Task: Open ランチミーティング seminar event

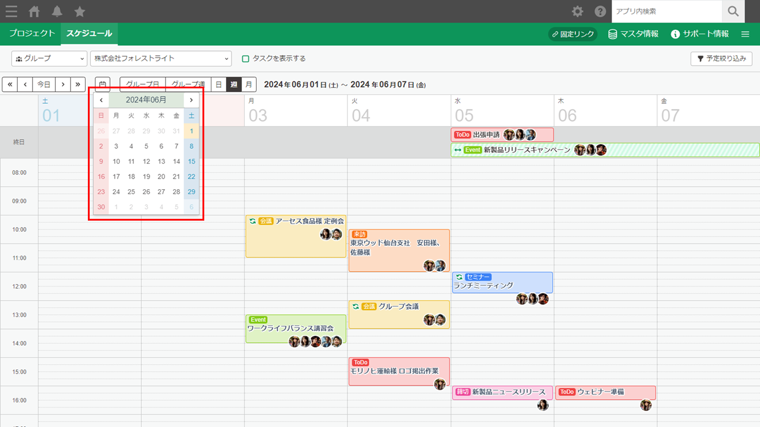Action: coord(502,282)
